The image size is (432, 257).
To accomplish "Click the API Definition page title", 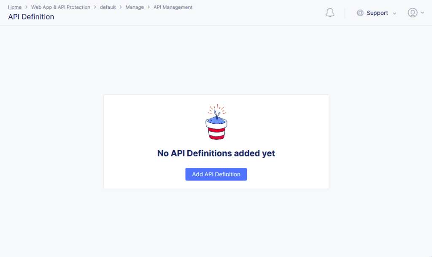I will (x=31, y=17).
